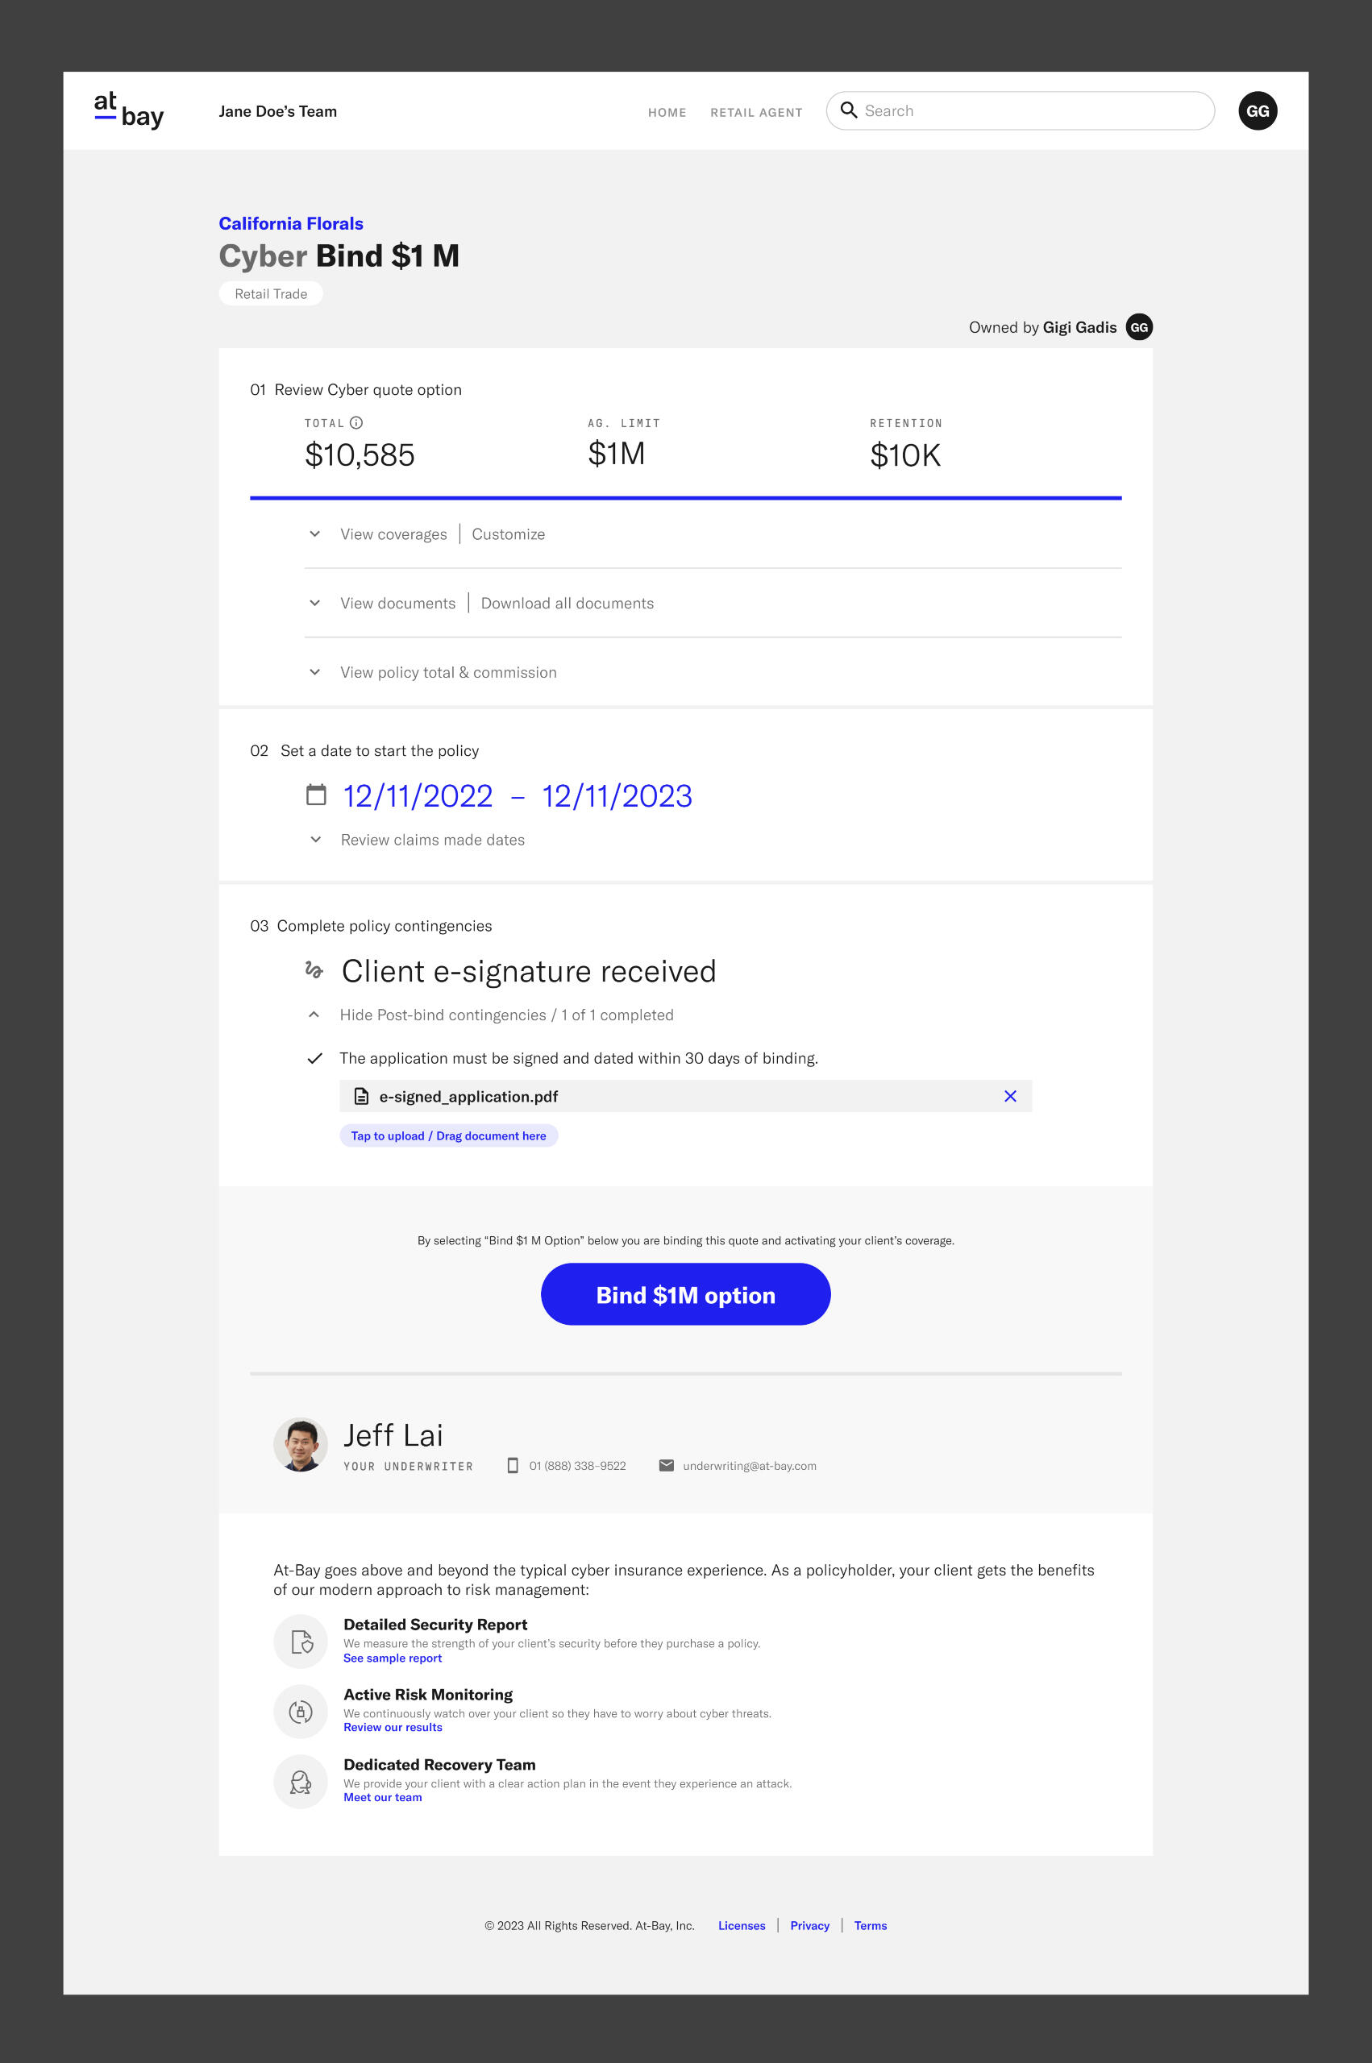This screenshot has width=1372, height=2063.
Task: Remove the e-signed_application.pdf file
Action: tap(1010, 1096)
